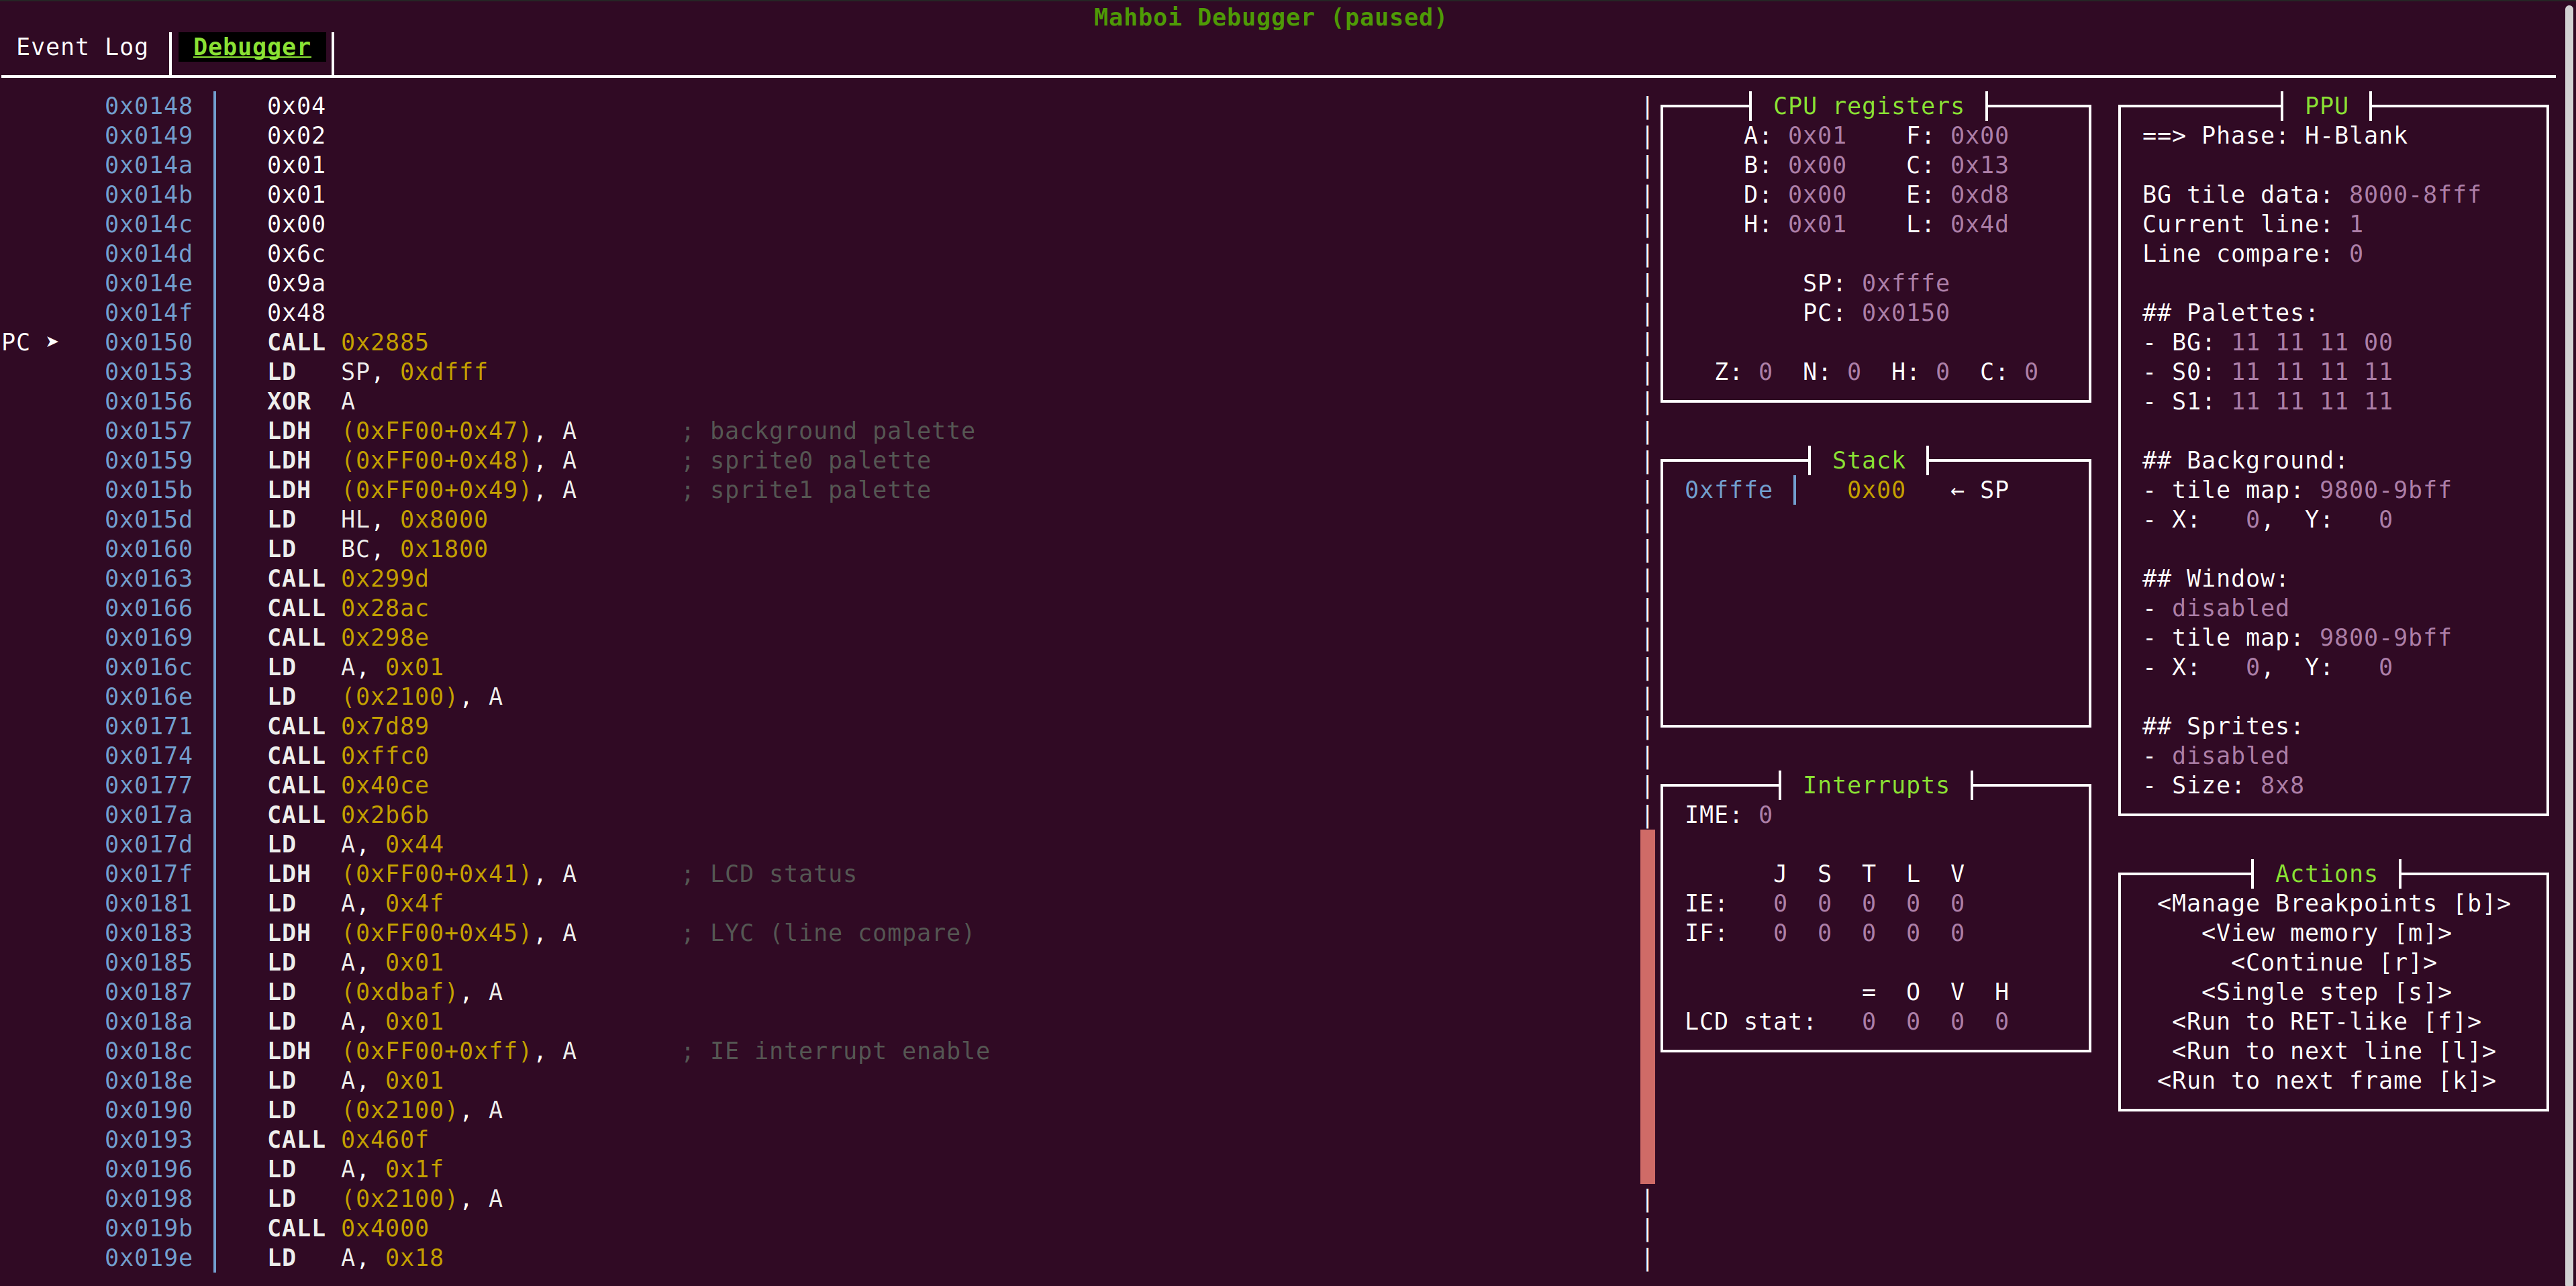
Task: Click Run to next frame [k]
Action: [2326, 1080]
